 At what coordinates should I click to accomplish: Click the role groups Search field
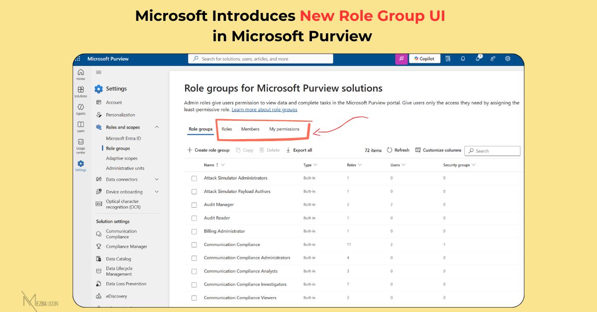coord(492,151)
